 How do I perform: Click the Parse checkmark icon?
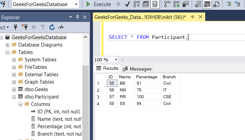(x=128, y=4)
